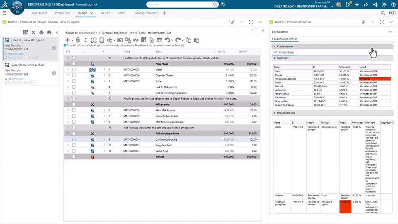Viewport: 398px width, 224px height.
Task: Select the Cheese - new AC agent formula card
Action: tap(30, 49)
